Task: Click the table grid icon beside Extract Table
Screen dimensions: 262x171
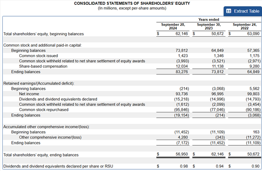Action: [x=228, y=11]
